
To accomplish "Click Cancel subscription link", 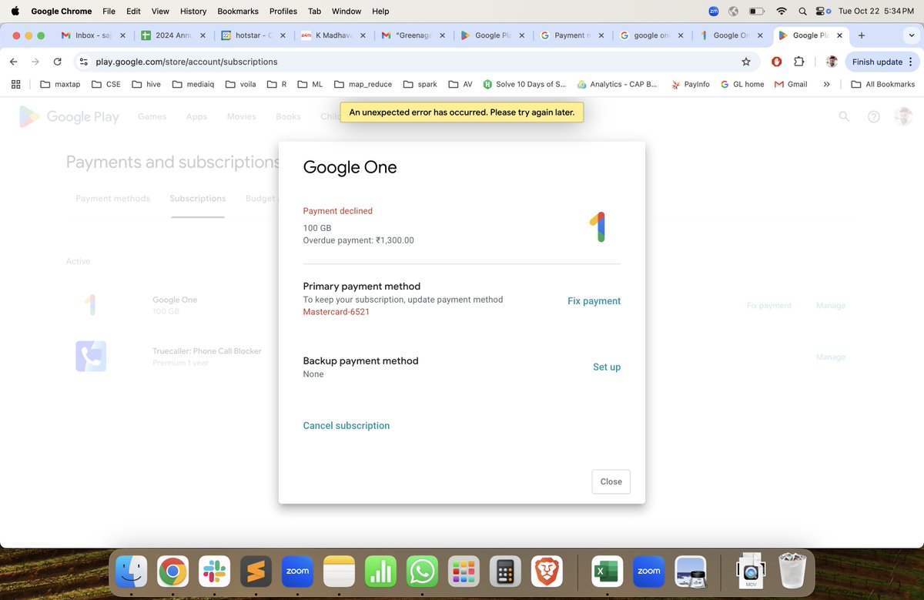I will [x=346, y=426].
